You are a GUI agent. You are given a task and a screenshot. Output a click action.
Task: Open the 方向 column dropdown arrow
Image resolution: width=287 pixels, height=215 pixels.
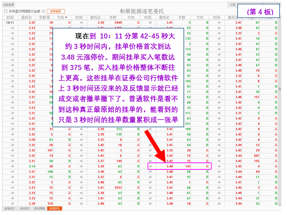tap(66, 17)
